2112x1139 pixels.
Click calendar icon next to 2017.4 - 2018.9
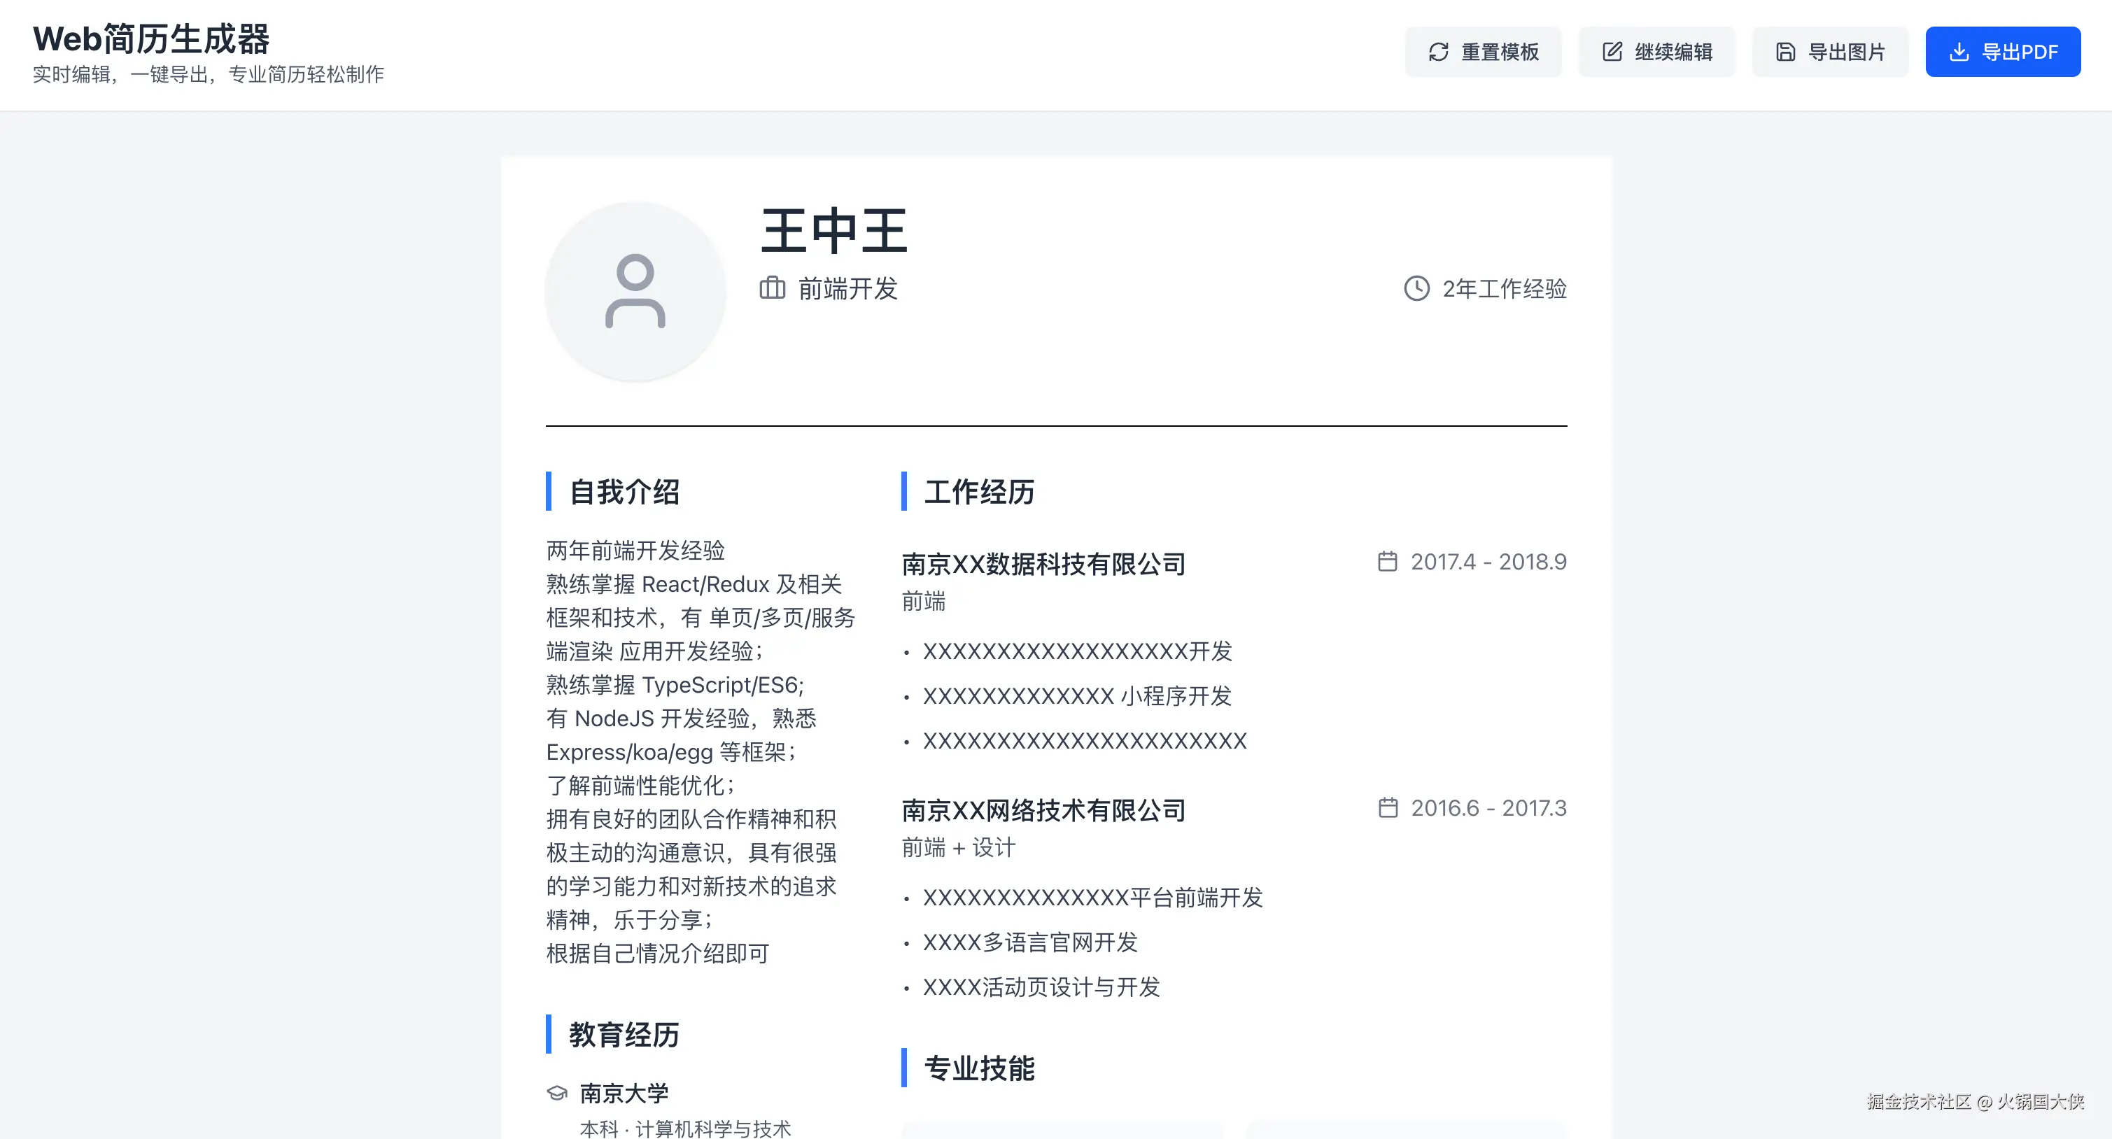pyautogui.click(x=1387, y=561)
